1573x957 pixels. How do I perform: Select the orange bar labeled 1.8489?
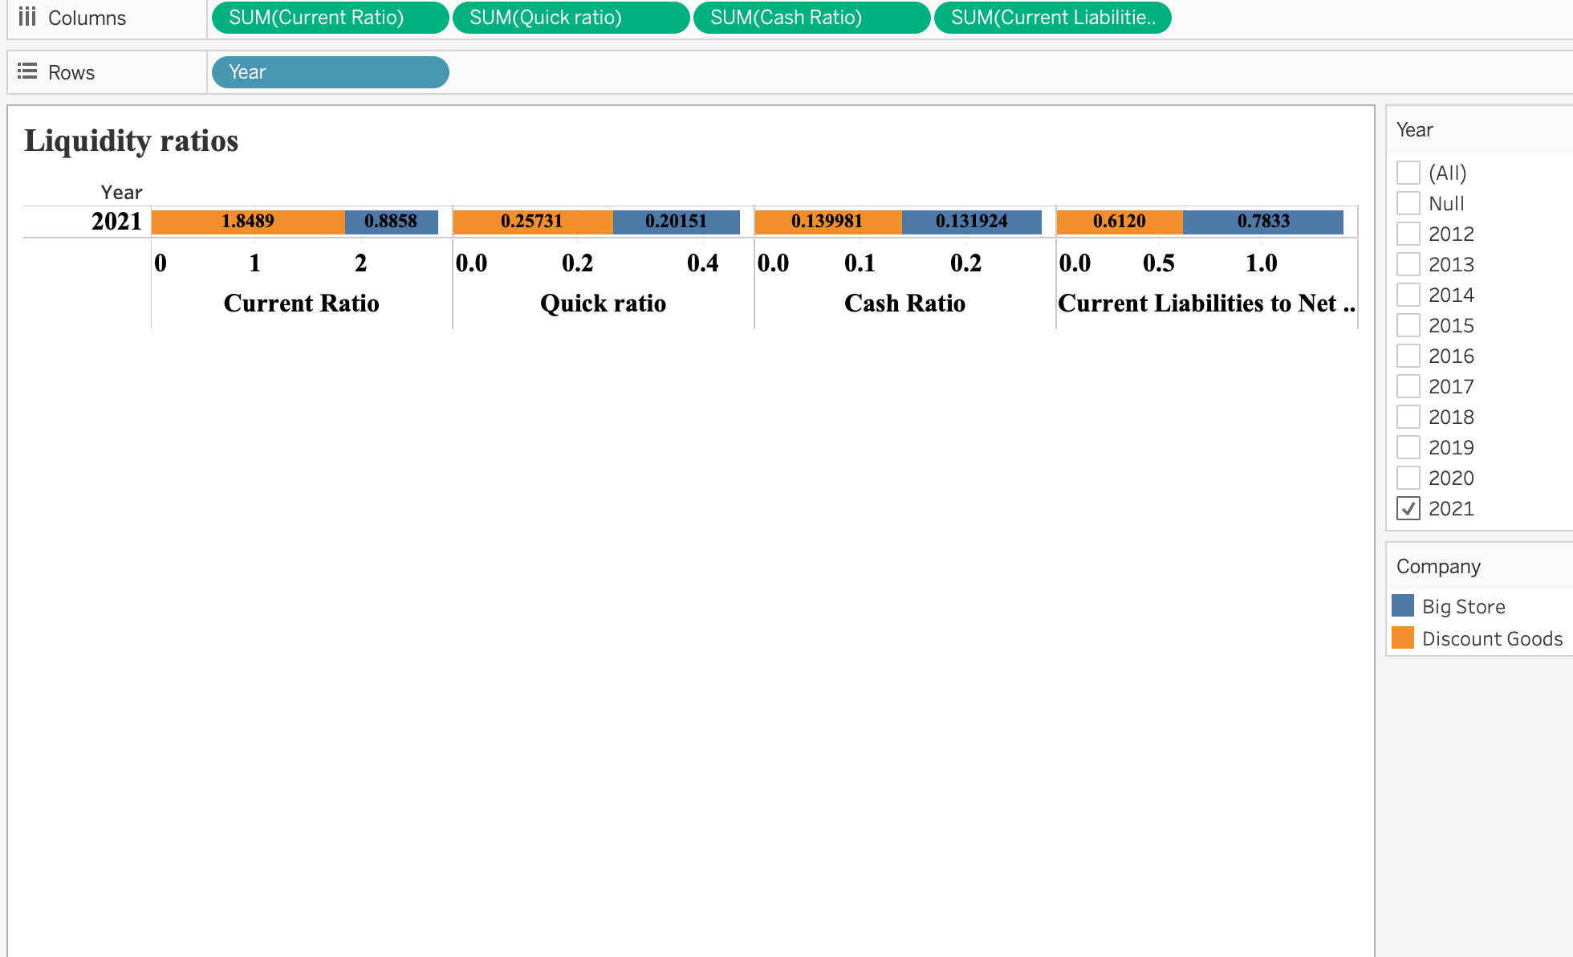pos(246,222)
